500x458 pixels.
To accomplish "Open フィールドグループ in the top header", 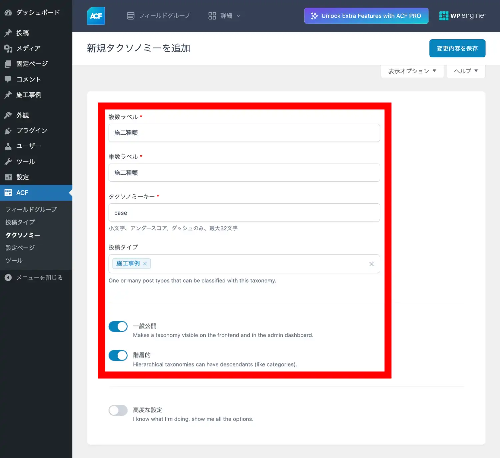I will click(158, 16).
